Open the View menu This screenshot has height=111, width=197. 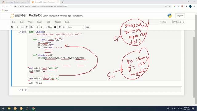[x=30, y=22]
